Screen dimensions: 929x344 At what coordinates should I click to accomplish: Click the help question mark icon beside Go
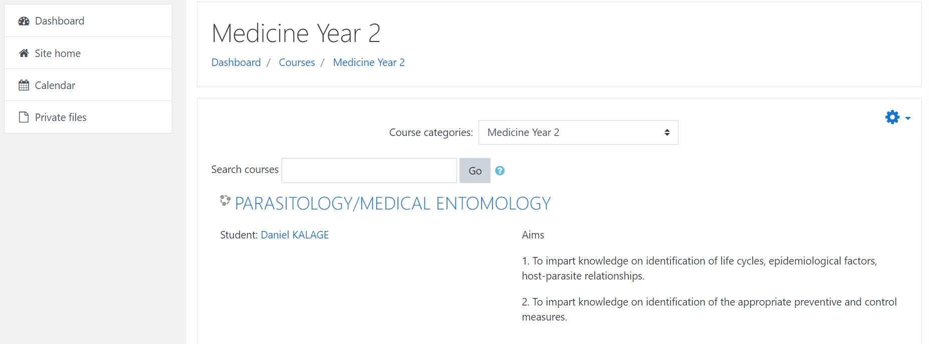click(x=500, y=170)
